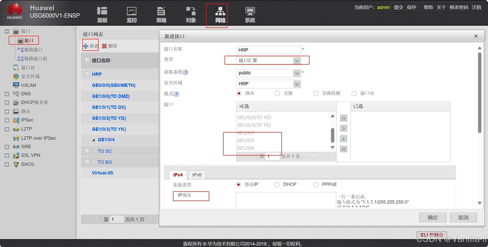Open 安全区域 in the sidebar
The height and width of the screenshot is (247, 488).
click(x=30, y=76)
